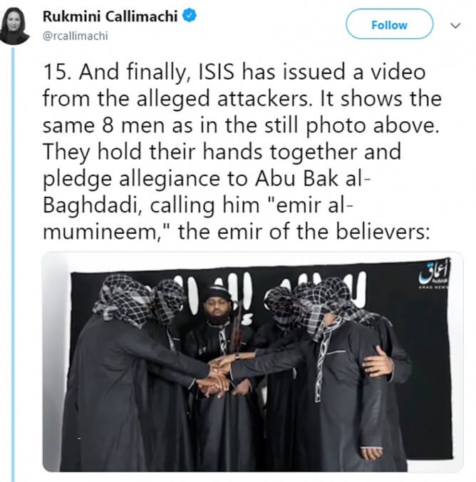Expand the tweet options chevron
The image size is (476, 482).
(x=455, y=25)
